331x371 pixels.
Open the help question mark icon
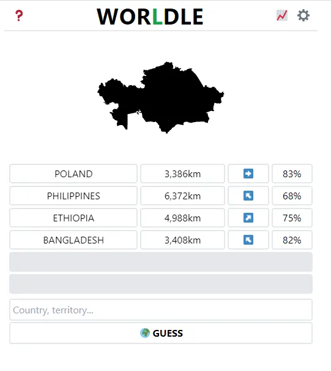[x=19, y=15]
